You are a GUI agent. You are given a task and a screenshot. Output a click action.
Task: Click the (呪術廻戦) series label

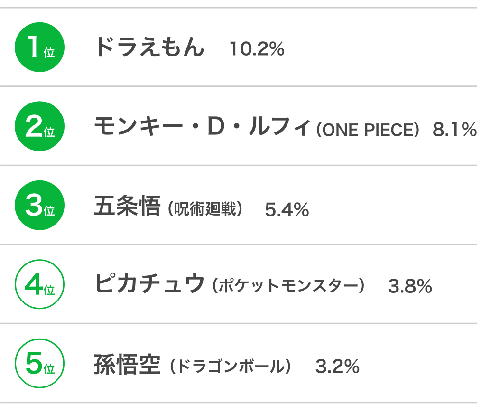(205, 209)
